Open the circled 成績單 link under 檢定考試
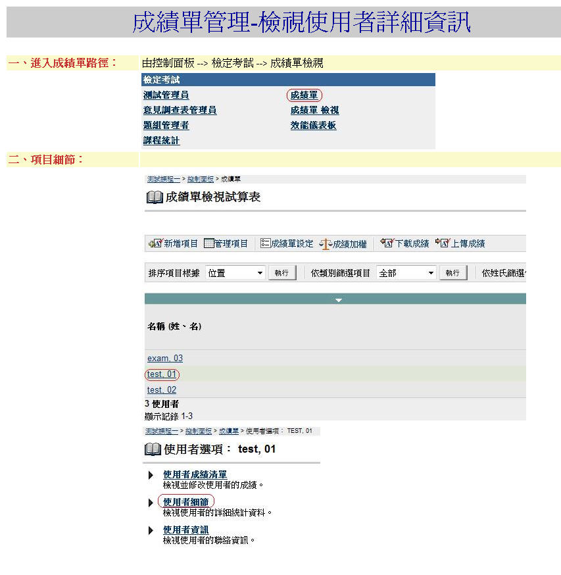Viewport: 561px width, 575px height. 304,95
